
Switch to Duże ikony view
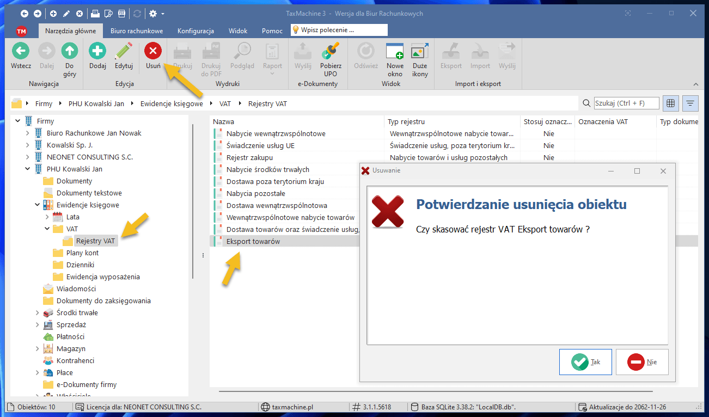pos(420,52)
